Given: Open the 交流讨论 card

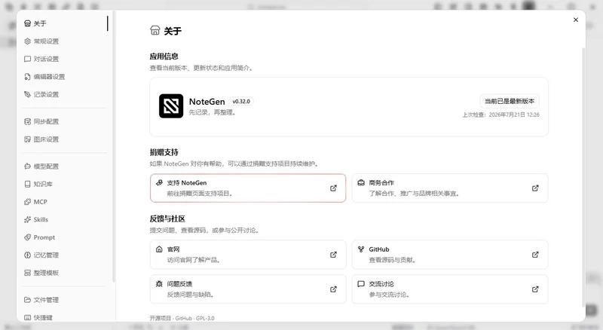Looking at the screenshot, I should (x=449, y=289).
